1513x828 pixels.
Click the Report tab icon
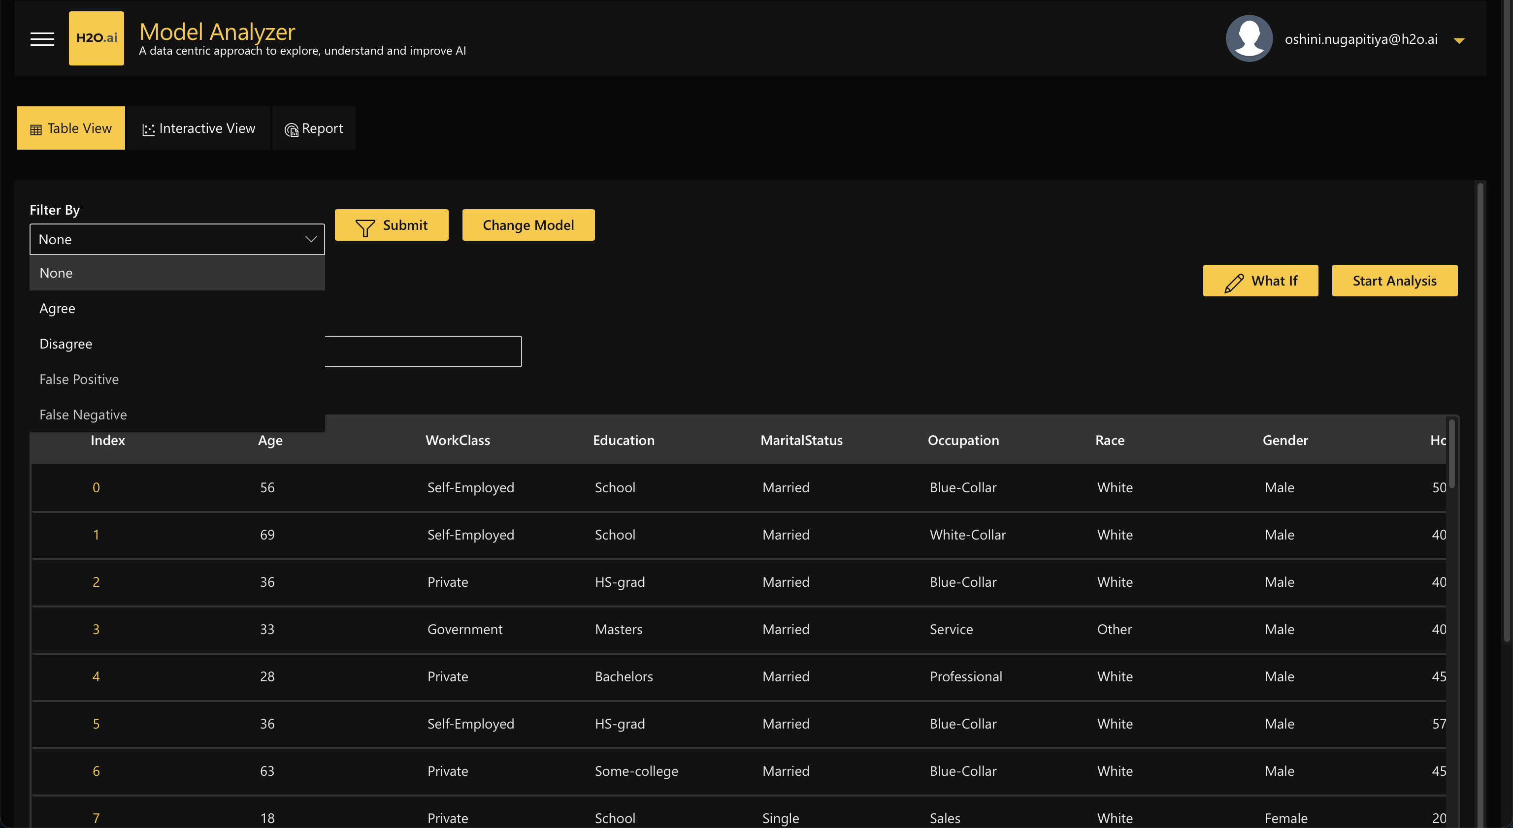click(292, 130)
